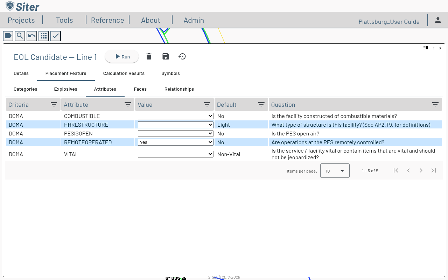Screen dimensions: 448x280
Task: Open the VITAL value dropdown
Action: 176,154
